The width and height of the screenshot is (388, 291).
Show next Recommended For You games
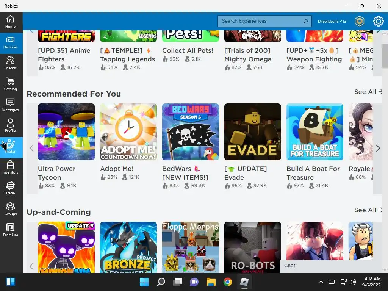[378, 149]
